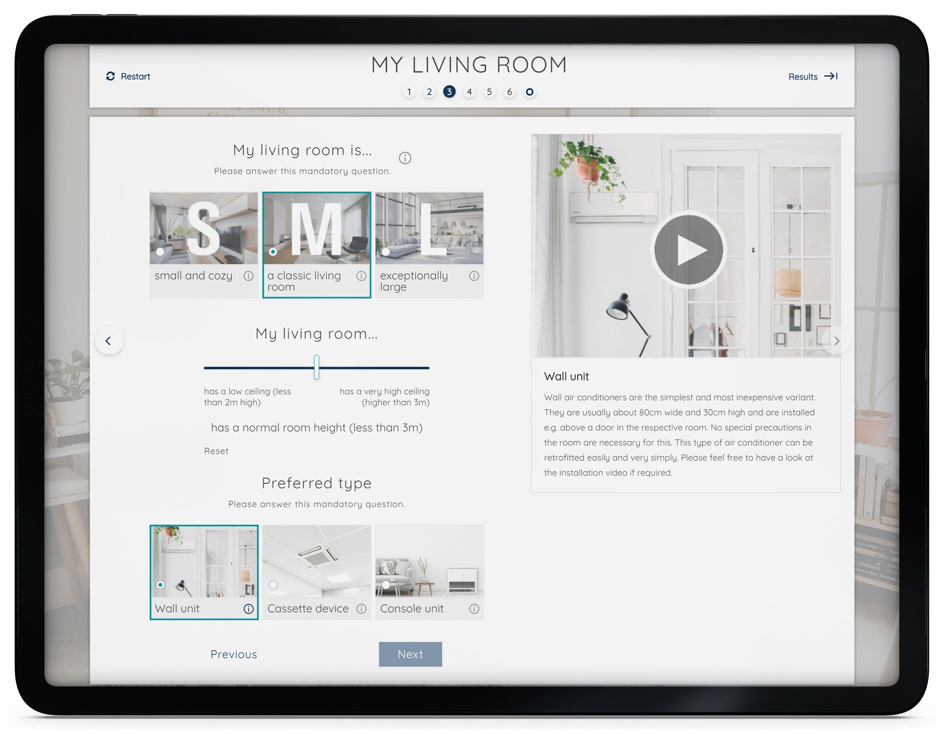Play the Wall unit installation video
Screen dimensions: 946x734
(688, 250)
